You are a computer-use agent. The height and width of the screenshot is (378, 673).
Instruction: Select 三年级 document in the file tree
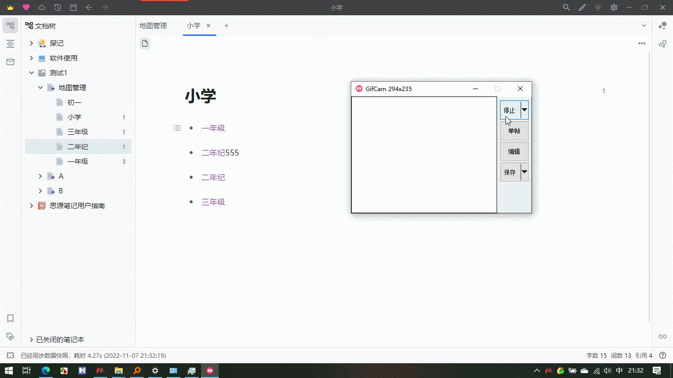[x=78, y=132]
